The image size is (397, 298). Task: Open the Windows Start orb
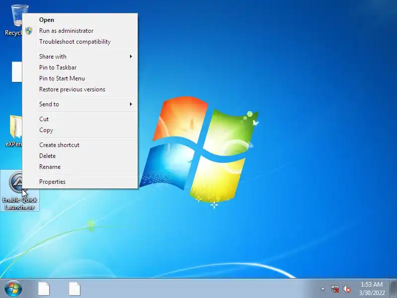tap(13, 289)
